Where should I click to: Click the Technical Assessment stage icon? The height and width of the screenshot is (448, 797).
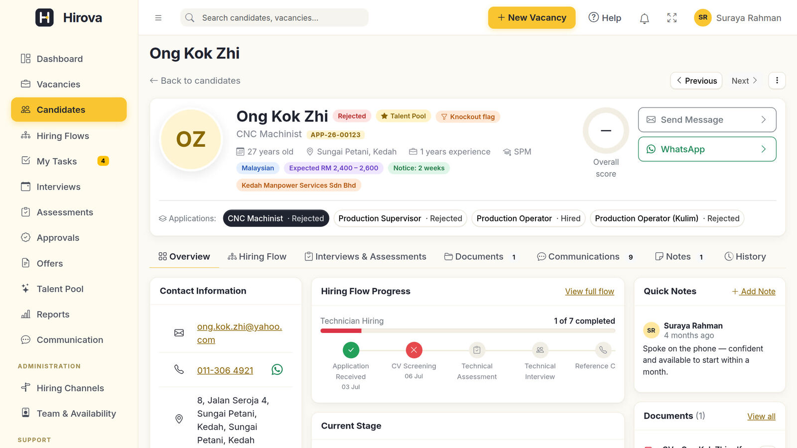coord(477,350)
